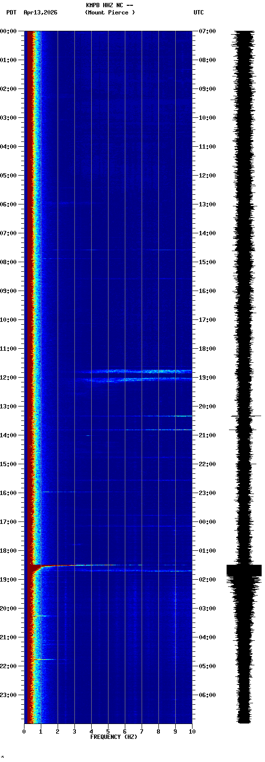Click the 10 Hz frequency tick label
This screenshot has height=762, width=265.
tap(192, 732)
